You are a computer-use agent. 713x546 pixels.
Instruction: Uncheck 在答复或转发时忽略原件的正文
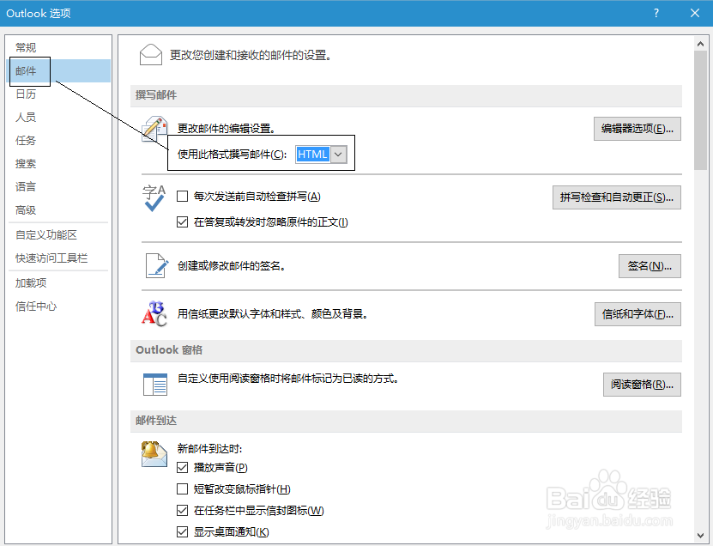[x=183, y=222]
